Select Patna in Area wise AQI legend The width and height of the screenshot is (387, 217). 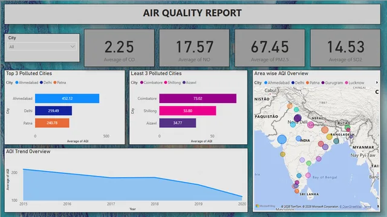313,83
